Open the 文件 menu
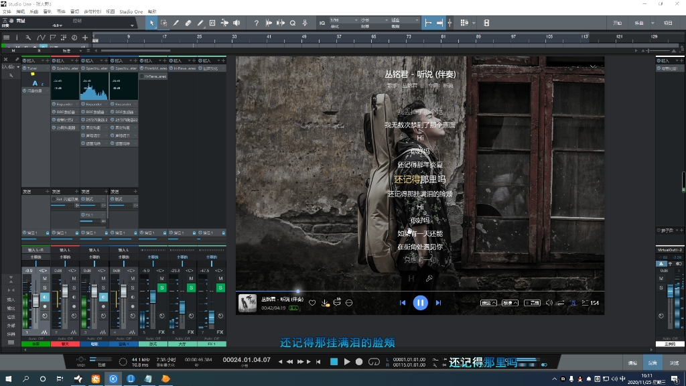 click(8, 11)
